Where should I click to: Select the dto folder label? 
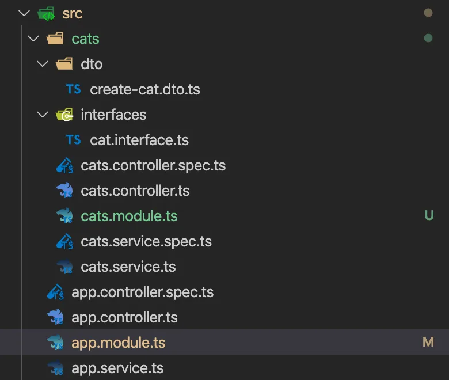[92, 64]
